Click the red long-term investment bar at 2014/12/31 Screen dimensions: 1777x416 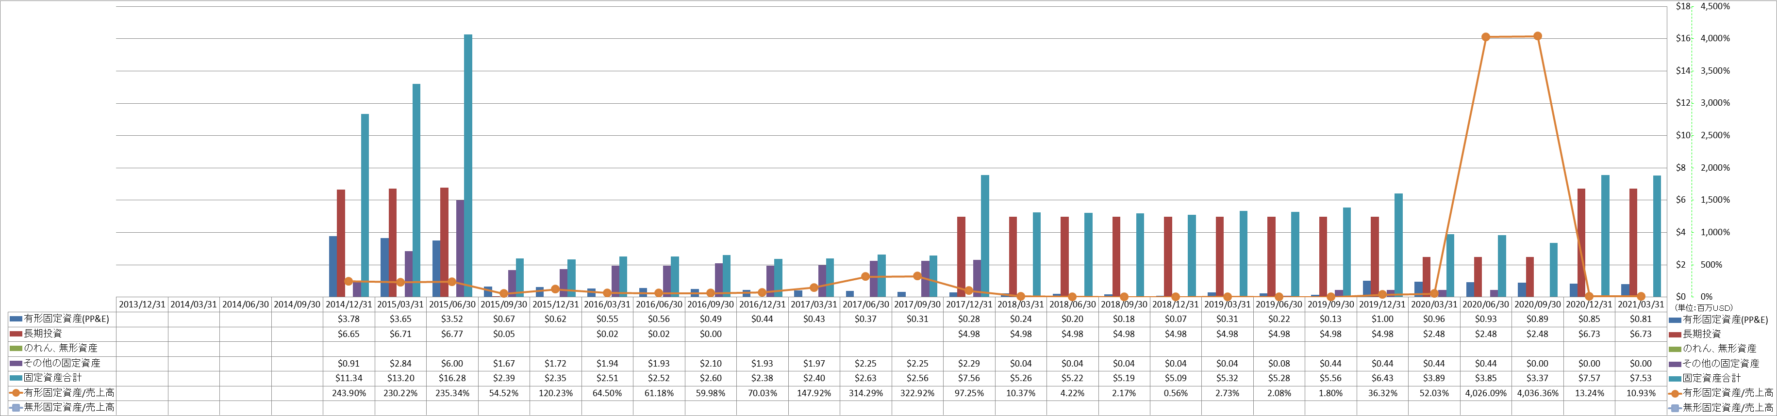[x=341, y=243]
